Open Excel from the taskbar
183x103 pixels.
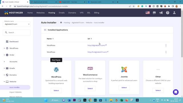(x=122, y=100)
